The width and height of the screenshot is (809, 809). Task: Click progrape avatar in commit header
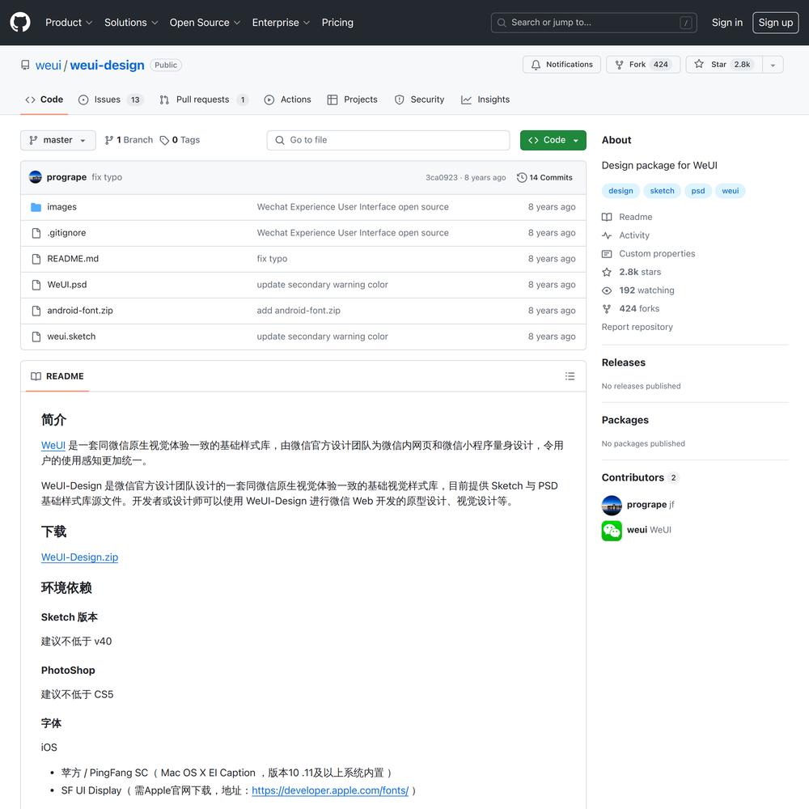pos(35,177)
